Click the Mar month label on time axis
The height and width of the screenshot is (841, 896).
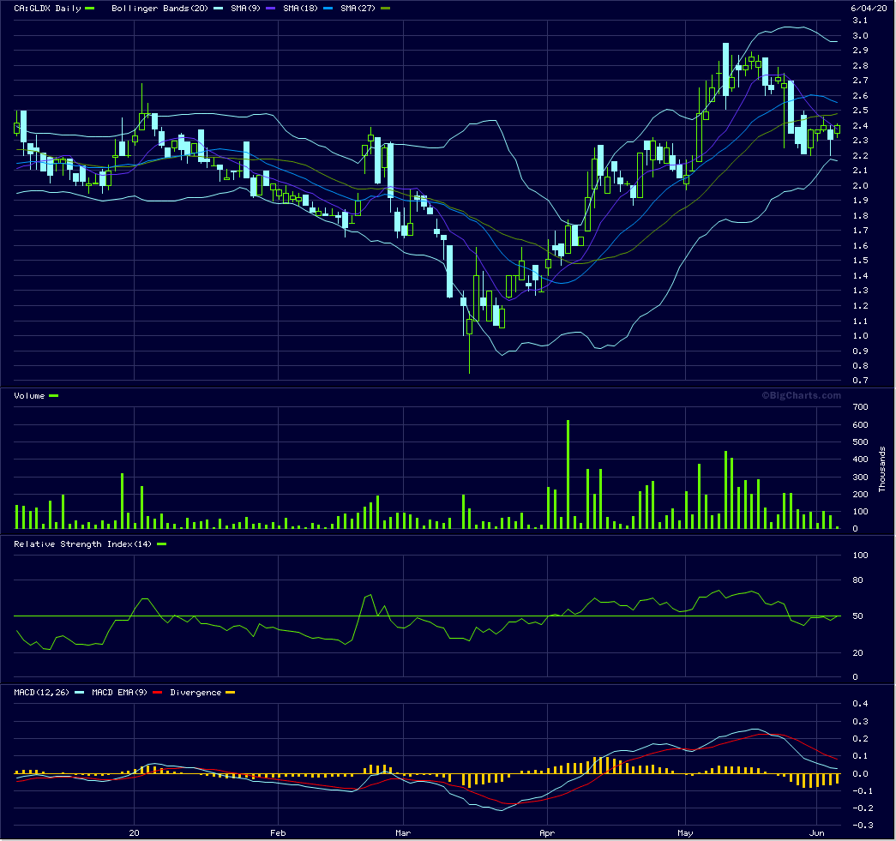click(403, 833)
